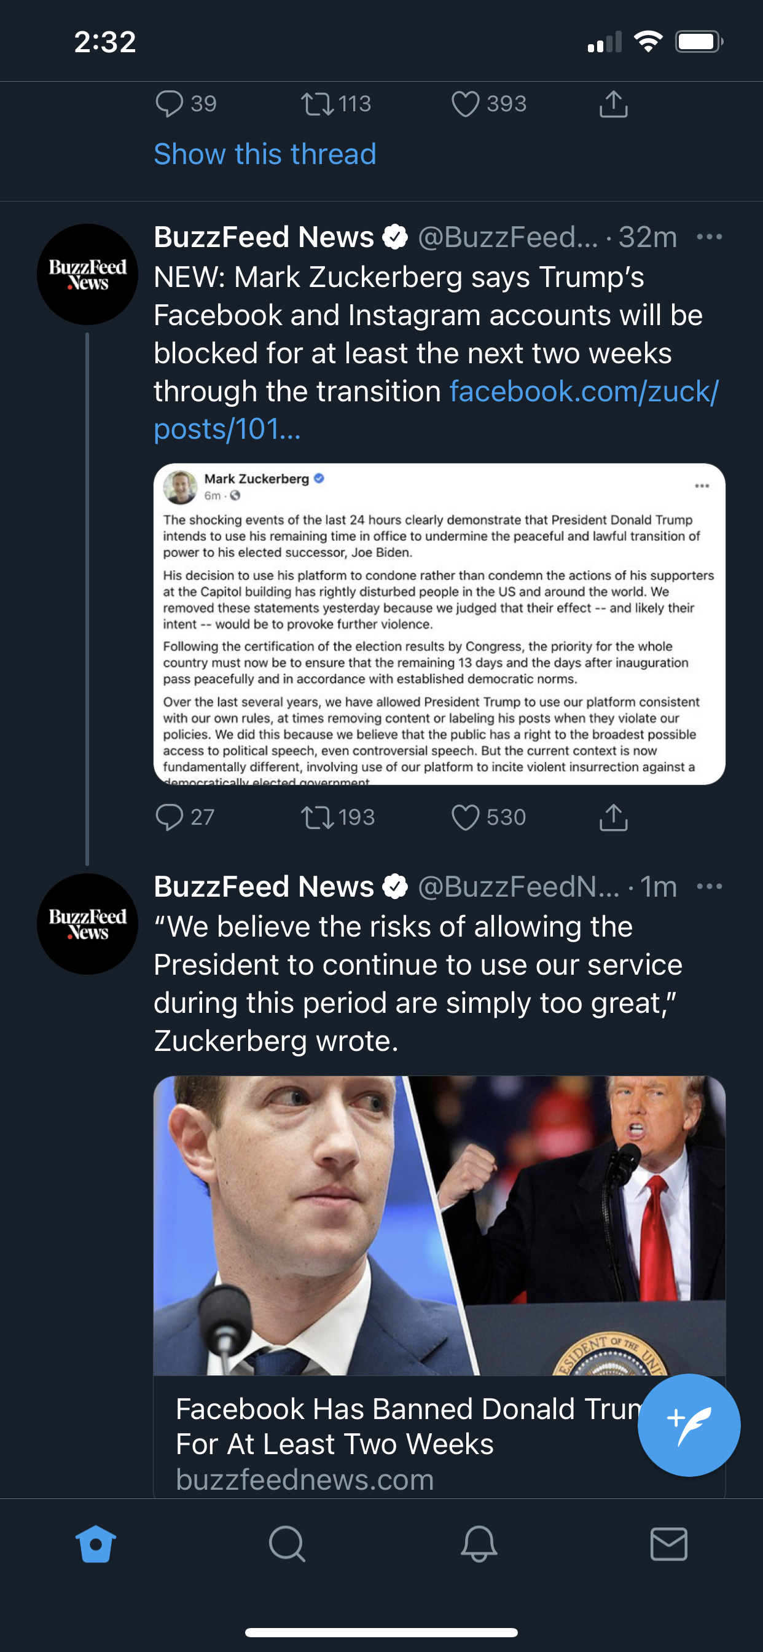The height and width of the screenshot is (1652, 763).
Task: Reply to the top tweet with 39 comments
Action: pyautogui.click(x=170, y=104)
